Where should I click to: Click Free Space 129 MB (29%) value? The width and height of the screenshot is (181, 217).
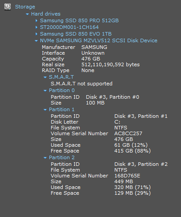click(x=133, y=193)
